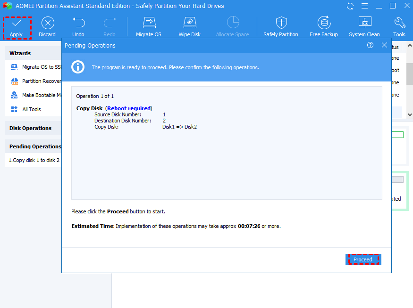Screen dimensions: 413x308
Task: Close the Pending Operations dialog
Action: 384,45
